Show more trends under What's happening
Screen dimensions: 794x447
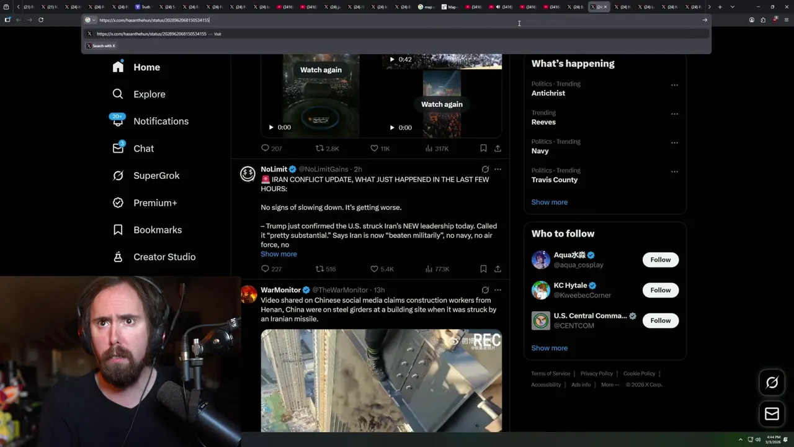click(549, 202)
